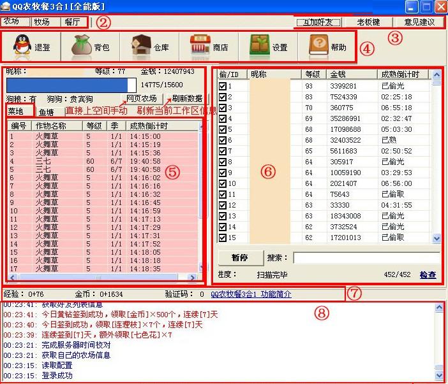Screen dimensions: 448x384
Task: Select friend row with 金钱 35286991
Action: pos(324,118)
